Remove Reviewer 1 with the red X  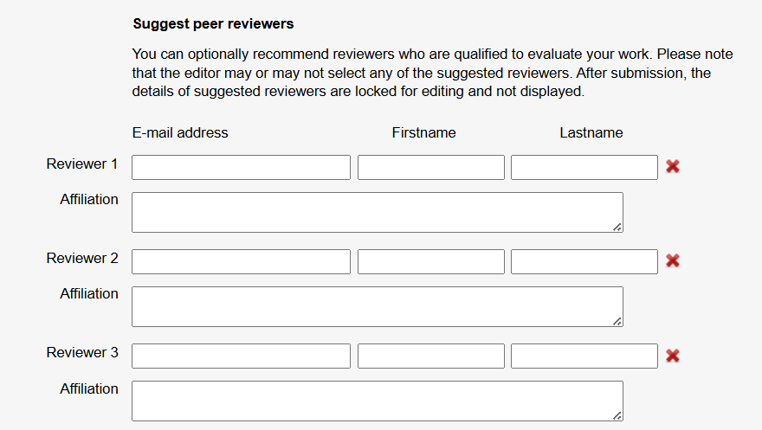coord(673,166)
